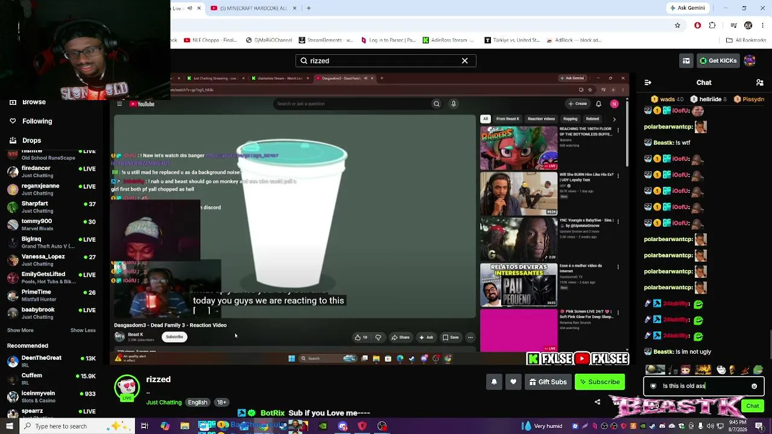Toggle stream notifications with the bell button
The height and width of the screenshot is (434, 772).
point(494,382)
